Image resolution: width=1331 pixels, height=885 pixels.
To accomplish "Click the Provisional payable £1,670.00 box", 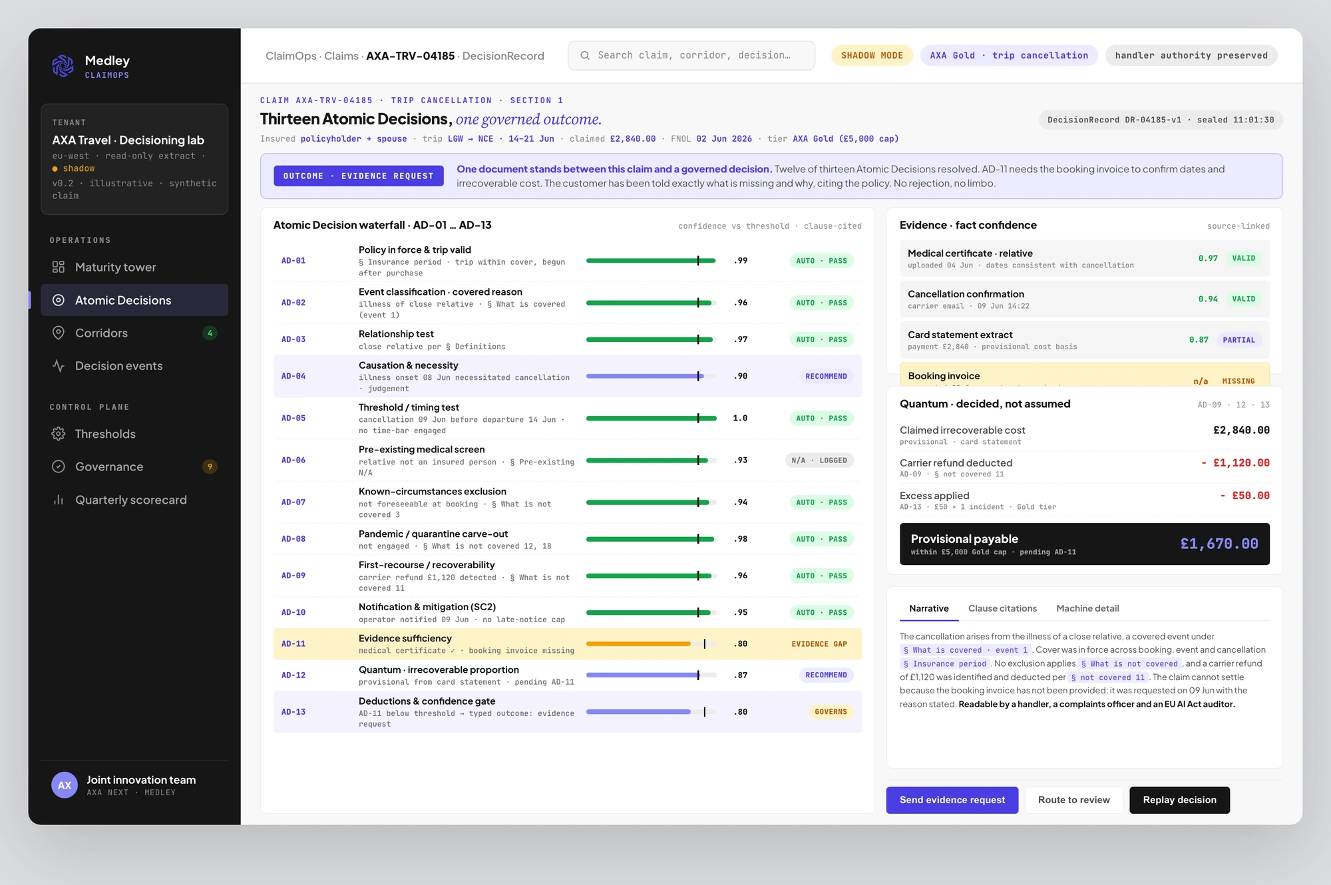I will [1084, 544].
